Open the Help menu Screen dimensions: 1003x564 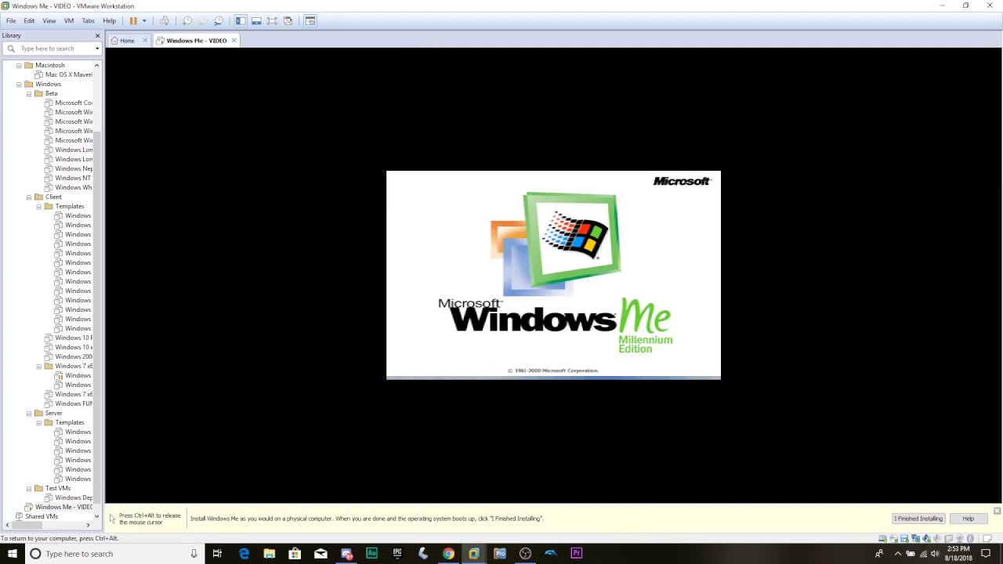(x=110, y=21)
